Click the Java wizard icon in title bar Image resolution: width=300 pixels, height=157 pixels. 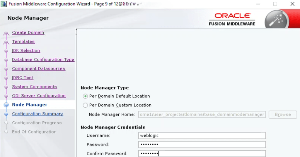(4, 4)
